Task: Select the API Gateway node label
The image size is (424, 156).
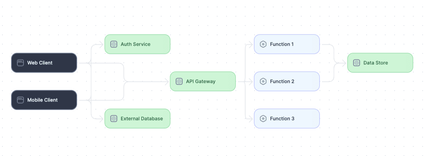Action: [201, 81]
